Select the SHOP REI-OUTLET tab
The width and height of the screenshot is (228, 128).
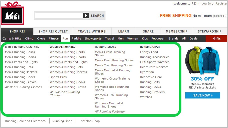tap(53, 31)
